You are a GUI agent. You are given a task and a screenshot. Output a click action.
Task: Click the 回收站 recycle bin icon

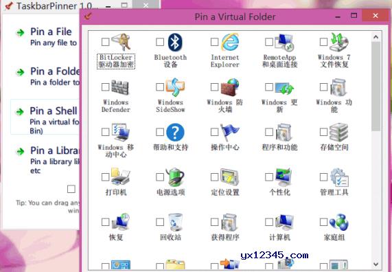point(175,222)
